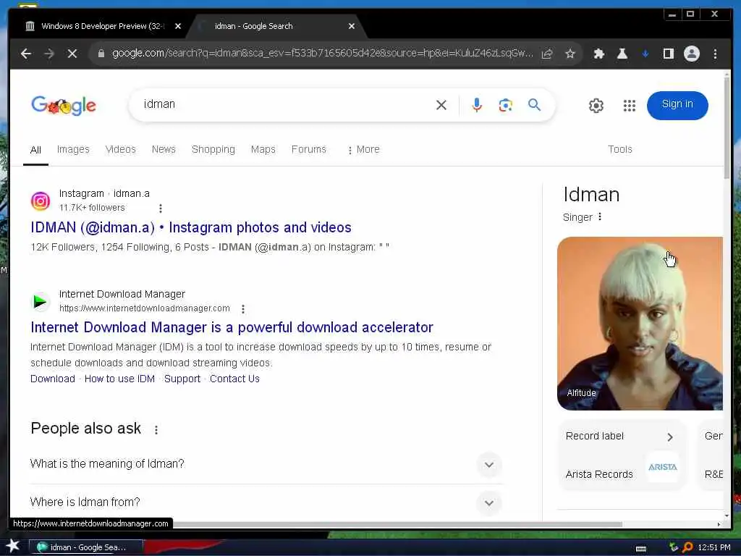Open Google quick settings gear
741x556 pixels.
[596, 106]
